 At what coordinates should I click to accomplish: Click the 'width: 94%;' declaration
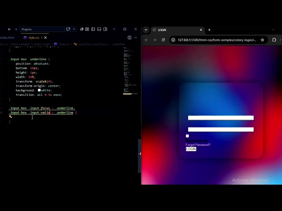click(26, 77)
